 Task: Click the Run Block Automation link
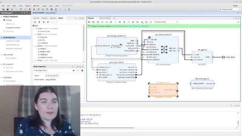(120, 26)
